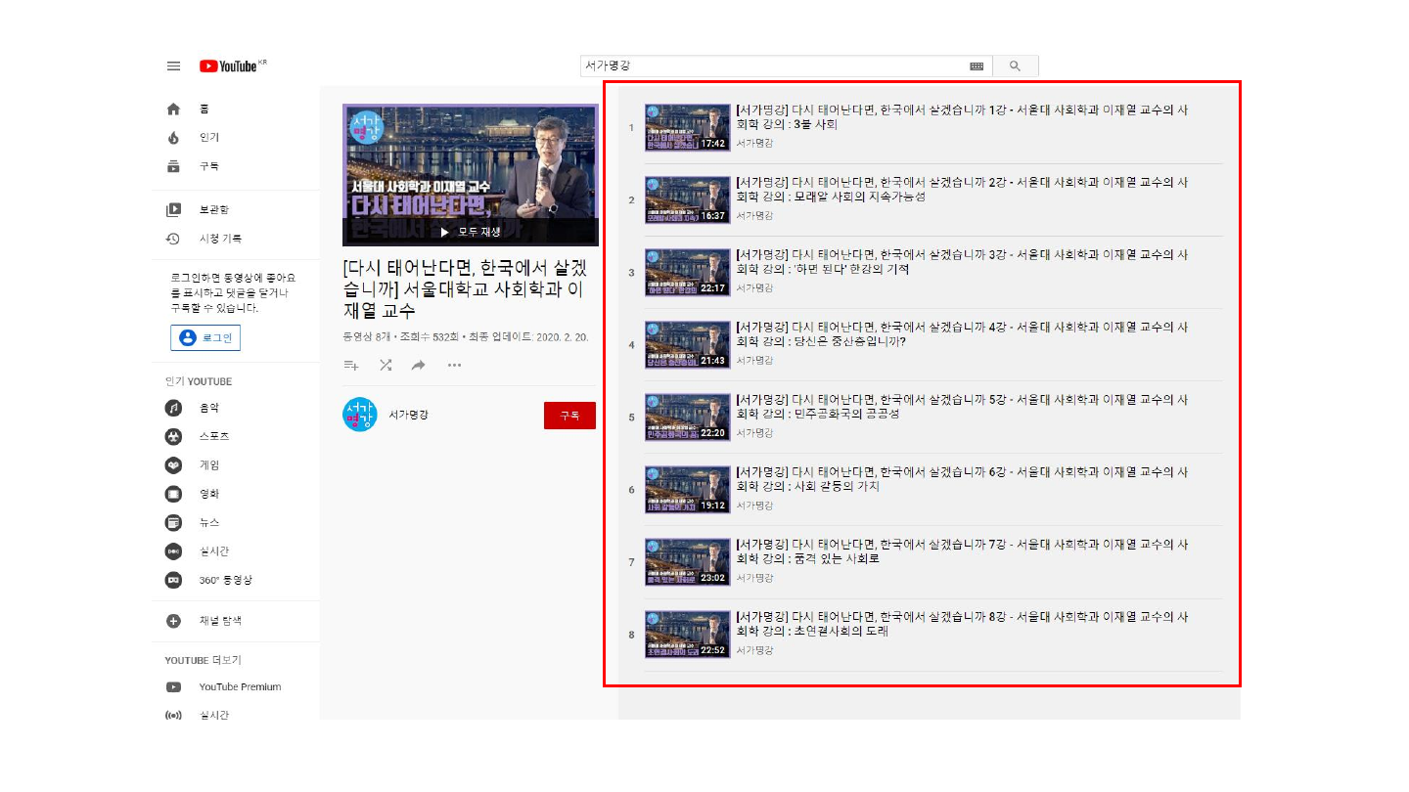Click the 로그인 button

tap(205, 337)
